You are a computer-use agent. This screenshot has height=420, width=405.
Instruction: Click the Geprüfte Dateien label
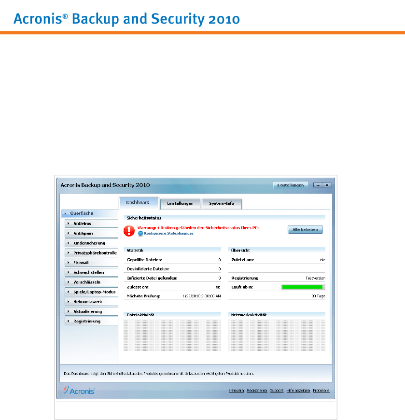coord(144,260)
